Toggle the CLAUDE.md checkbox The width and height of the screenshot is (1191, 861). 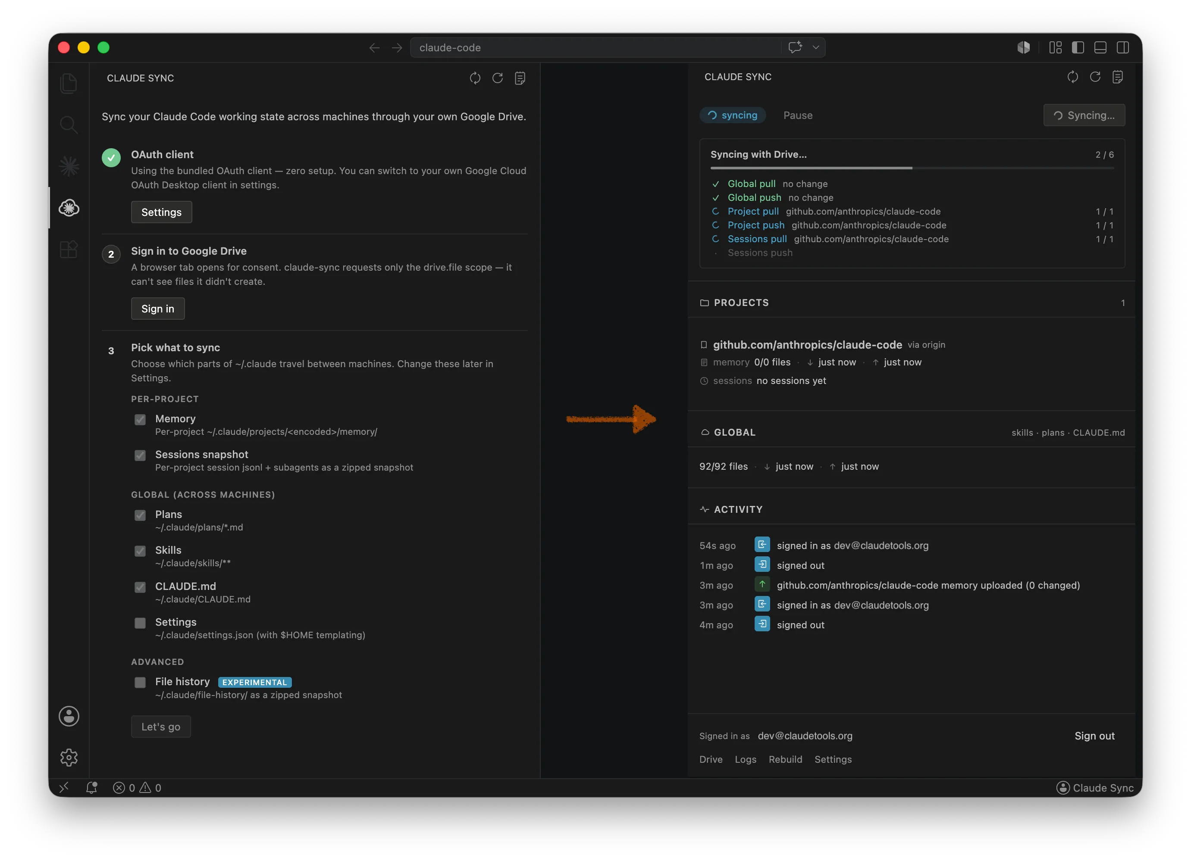(x=140, y=586)
